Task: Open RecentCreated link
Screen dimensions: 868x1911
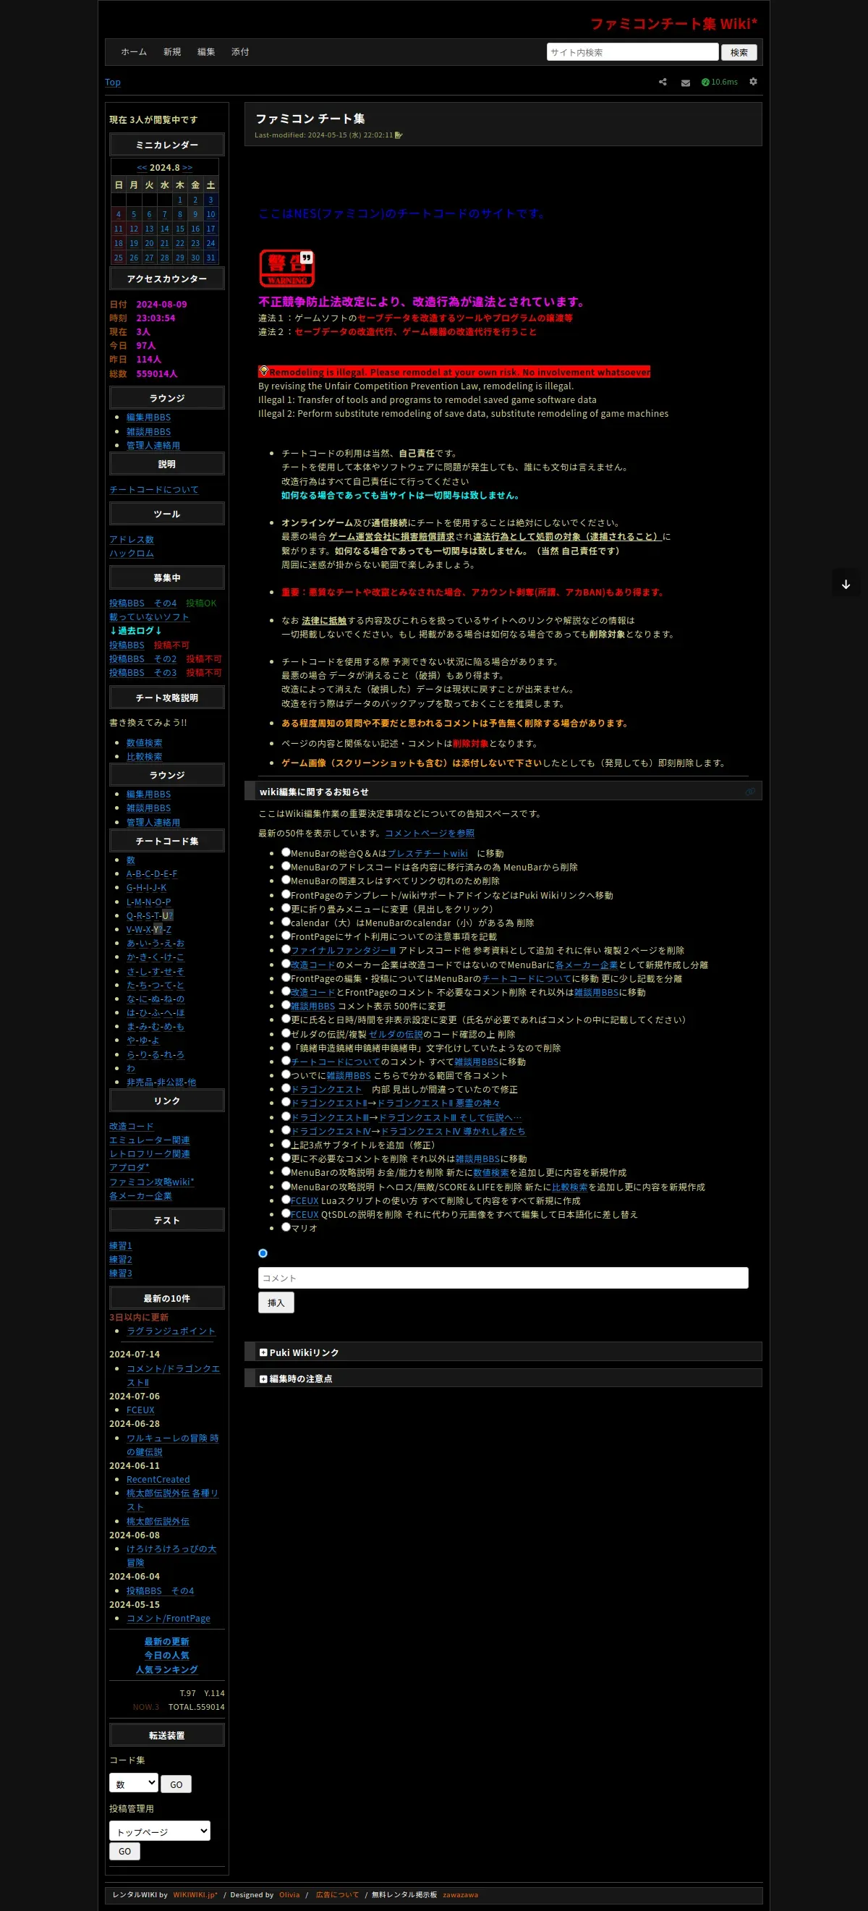Action: (158, 1478)
